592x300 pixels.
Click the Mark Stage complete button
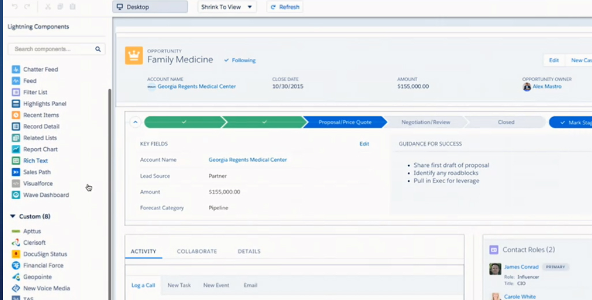571,122
